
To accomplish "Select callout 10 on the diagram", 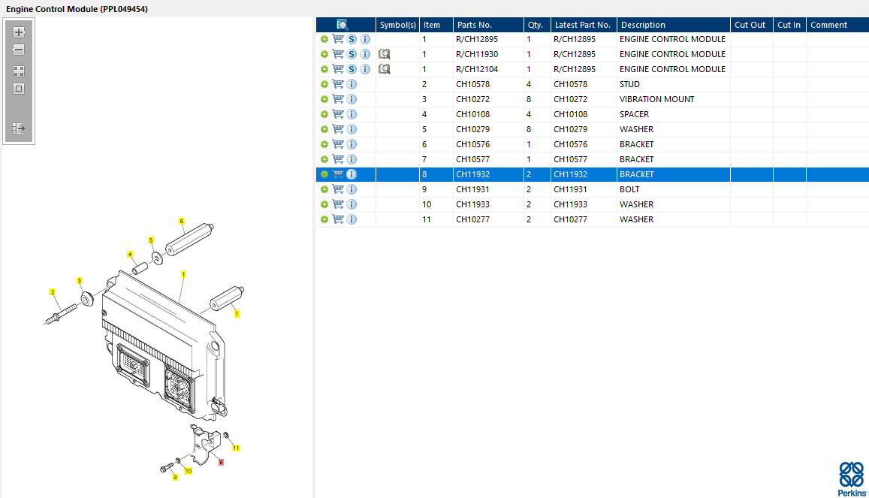I will pyautogui.click(x=189, y=471).
